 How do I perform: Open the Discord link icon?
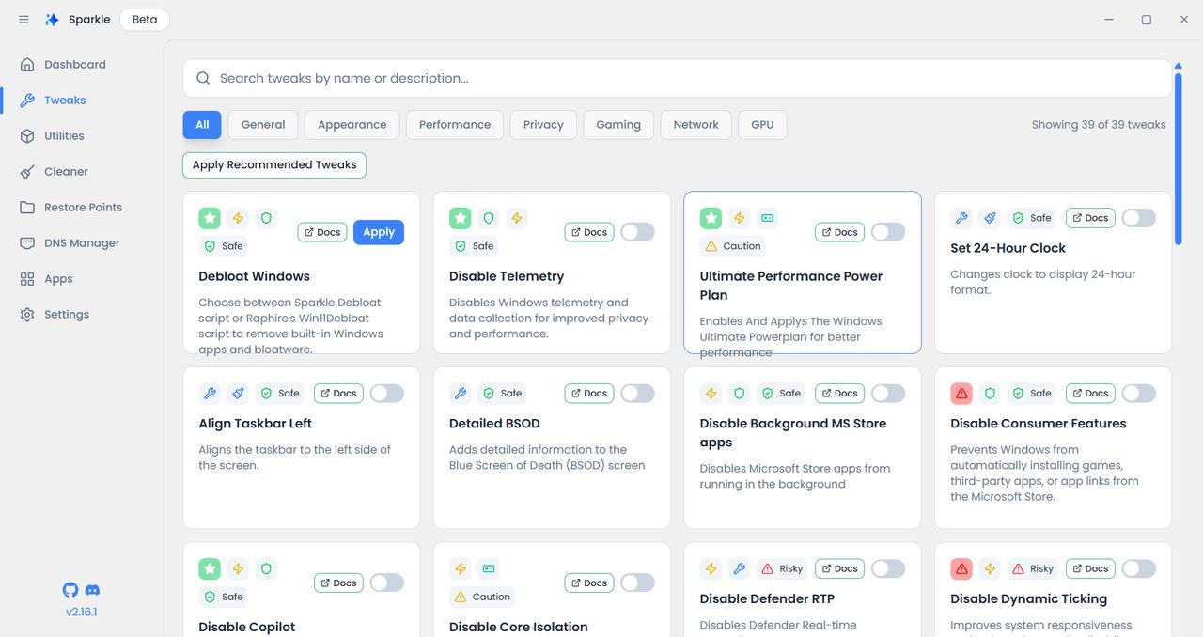click(92, 590)
